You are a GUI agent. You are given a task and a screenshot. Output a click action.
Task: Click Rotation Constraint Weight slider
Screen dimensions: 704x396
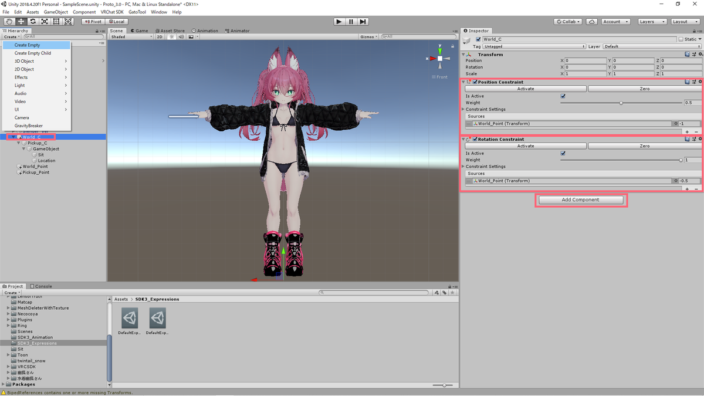click(621, 160)
